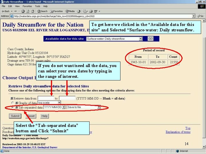The image size is (206, 154).
Task: Click the IE document icon in title bar
Action: [2, 2]
